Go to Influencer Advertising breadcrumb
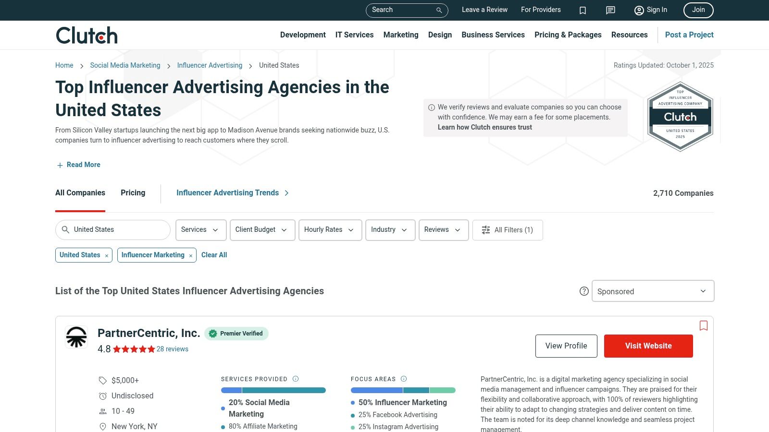The height and width of the screenshot is (432, 769). coord(210,65)
